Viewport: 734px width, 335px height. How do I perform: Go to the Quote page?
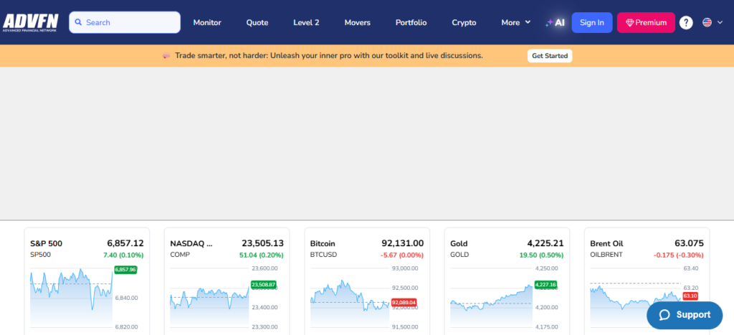tap(257, 22)
